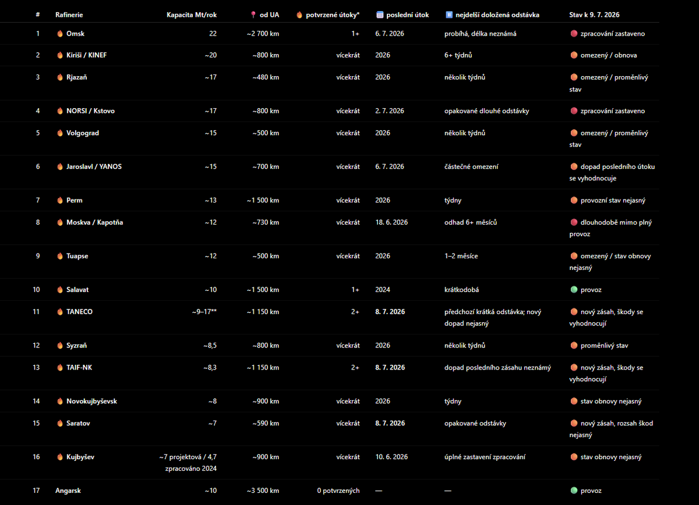Click the fire icon beside Rjazaň
Image resolution: width=699 pixels, height=505 pixels.
(x=59, y=77)
